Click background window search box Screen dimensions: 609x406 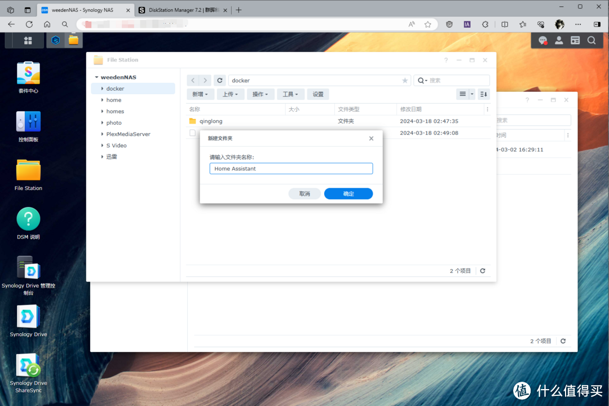(x=533, y=121)
